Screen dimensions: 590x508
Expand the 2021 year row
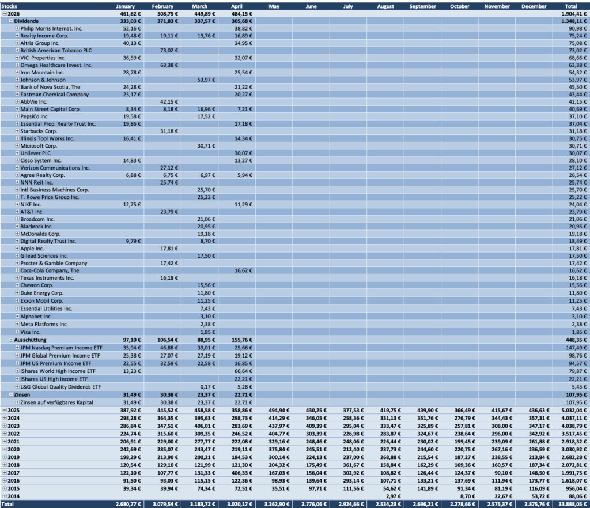click(x=5, y=441)
